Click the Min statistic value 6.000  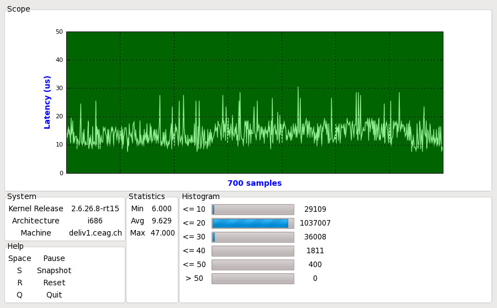tap(162, 208)
